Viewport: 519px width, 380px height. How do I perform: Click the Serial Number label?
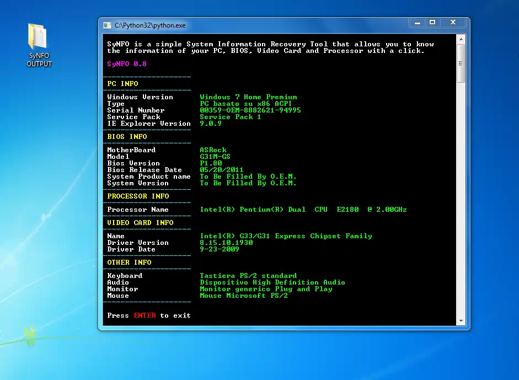pyautogui.click(x=136, y=110)
